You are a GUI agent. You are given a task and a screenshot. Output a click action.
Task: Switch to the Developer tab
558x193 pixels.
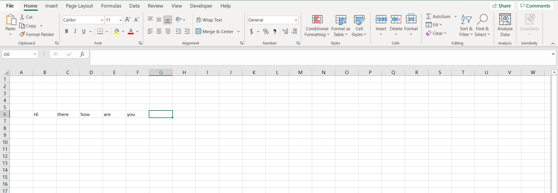coord(201,6)
